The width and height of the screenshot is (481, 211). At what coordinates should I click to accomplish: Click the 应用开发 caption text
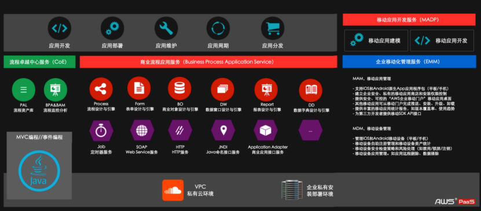(60, 46)
